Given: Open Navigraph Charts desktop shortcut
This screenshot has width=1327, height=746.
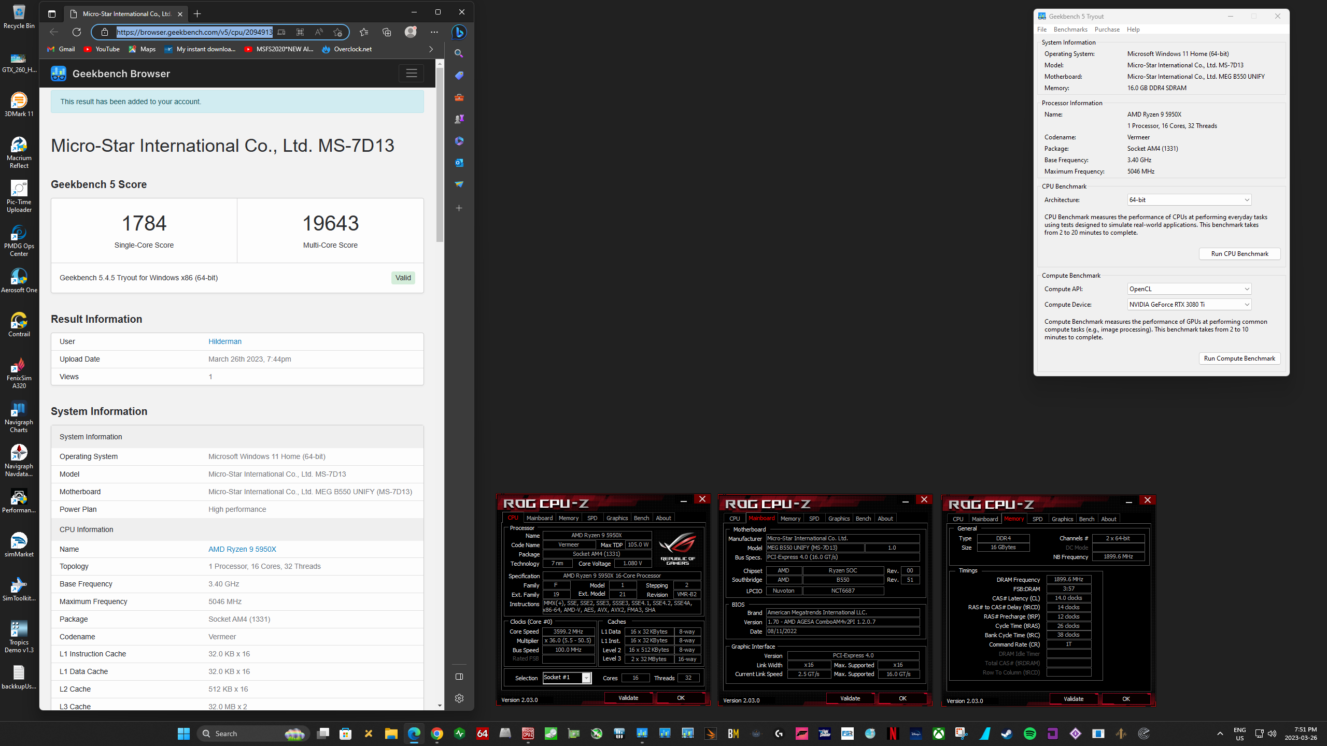Looking at the screenshot, I should (x=19, y=417).
